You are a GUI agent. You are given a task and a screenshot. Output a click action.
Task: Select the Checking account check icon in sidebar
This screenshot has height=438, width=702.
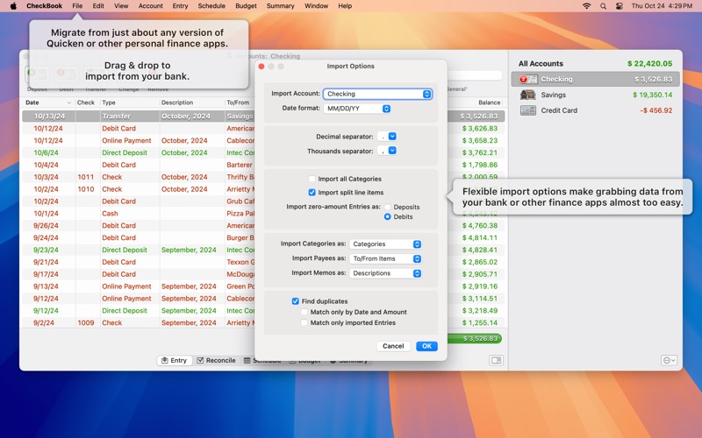pos(528,79)
